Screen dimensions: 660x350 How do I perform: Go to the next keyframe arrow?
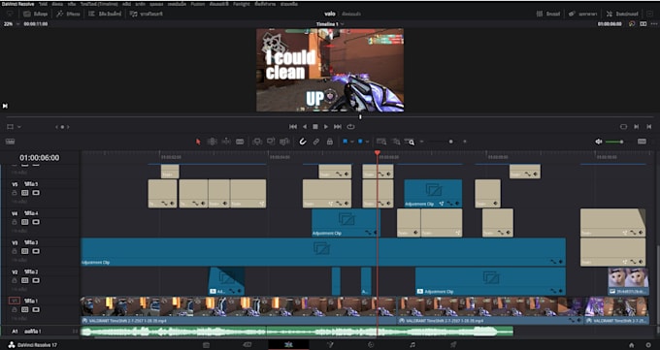pos(68,127)
